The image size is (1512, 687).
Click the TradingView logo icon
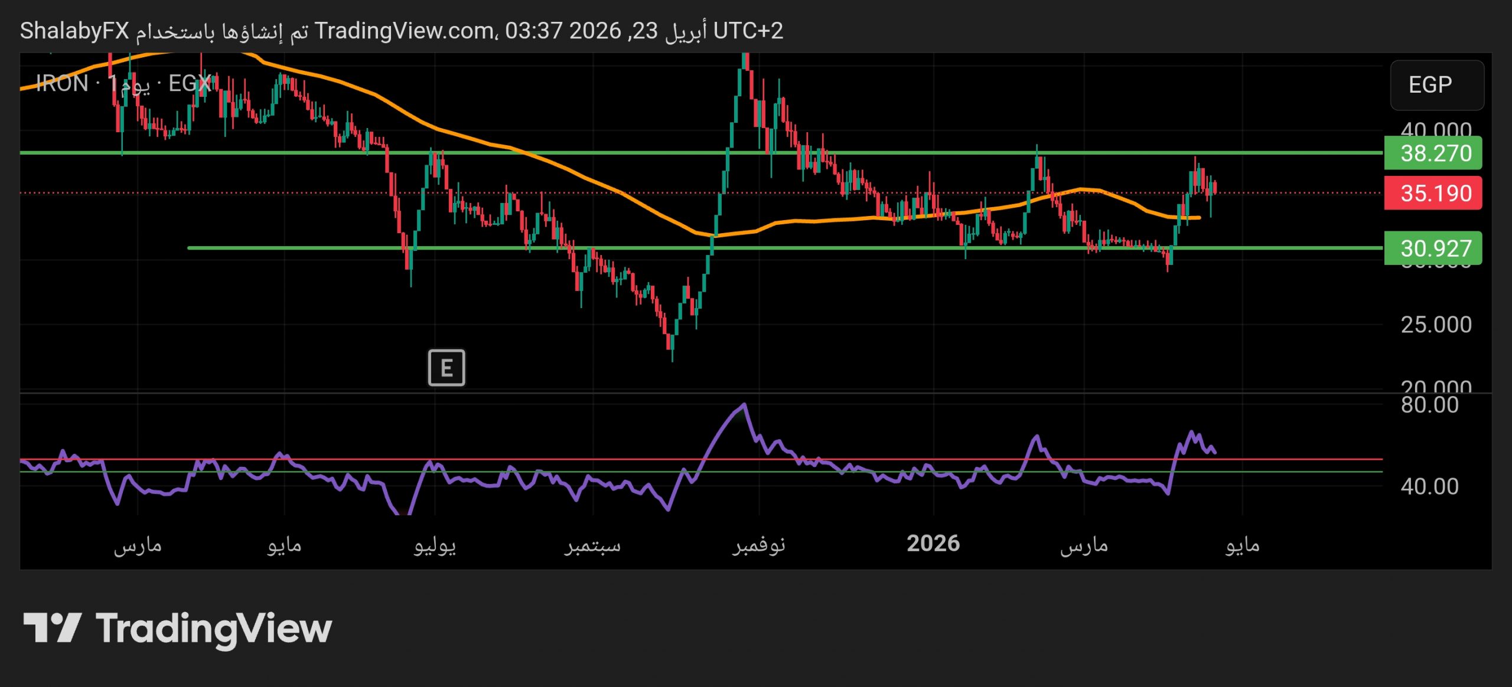[52, 627]
